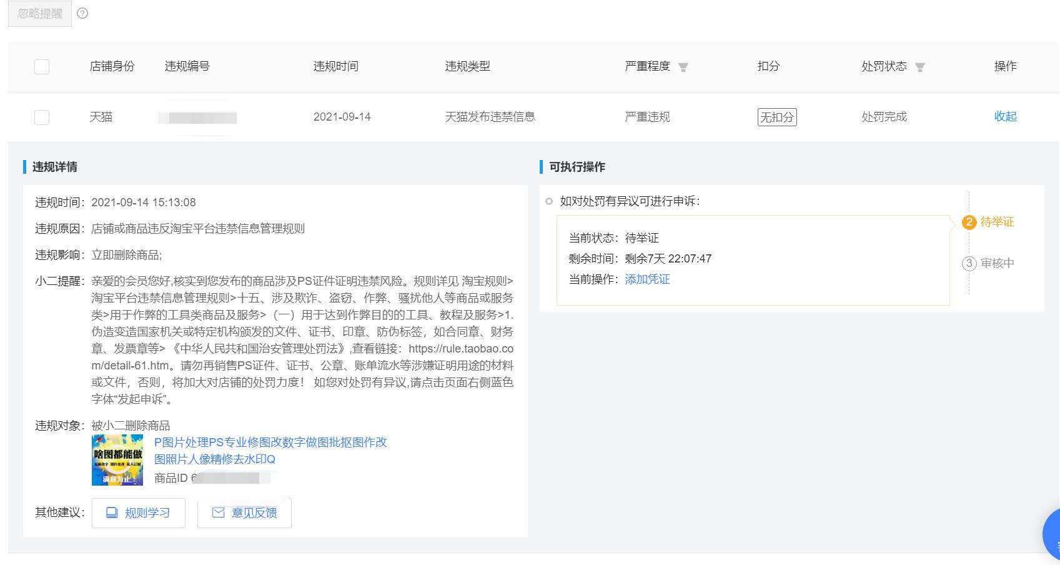The image size is (1060, 565).
Task: Click the removed product thumbnail image
Action: coord(117,459)
